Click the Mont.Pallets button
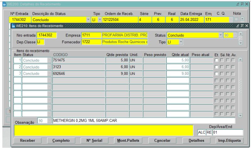 tap(128, 140)
